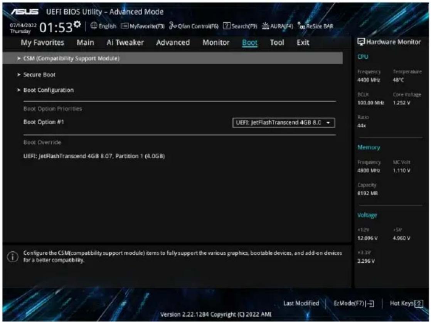Screen dimensions: 431x322
Task: Open Search(F9)
Action: click(x=240, y=26)
